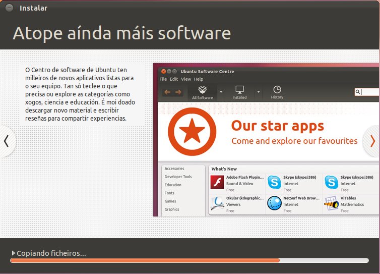The width and height of the screenshot is (380, 274).
Task: Click the first Skype app icon
Action: tap(274, 182)
